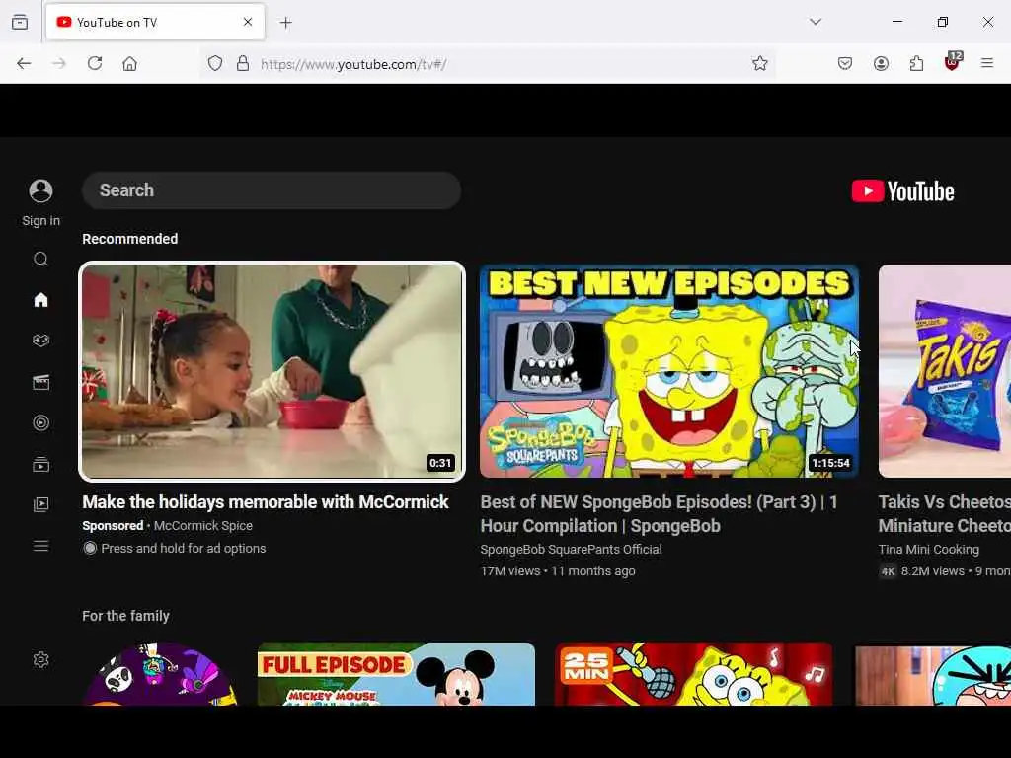
Task: Click the site security padlock icon
Action: point(243,63)
